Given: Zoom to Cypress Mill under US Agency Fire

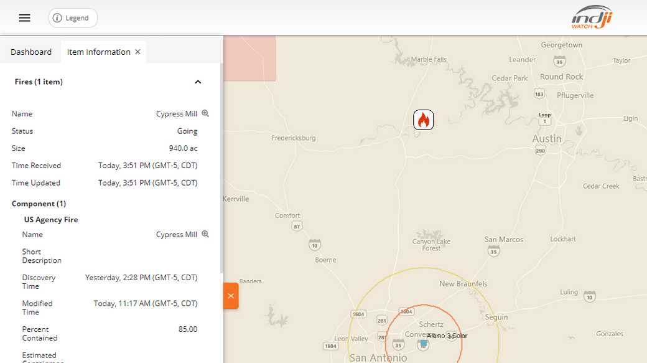Looking at the screenshot, I should click(205, 234).
